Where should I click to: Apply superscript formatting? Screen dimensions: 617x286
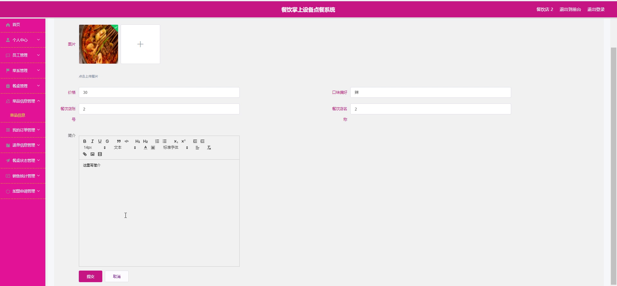point(183,141)
